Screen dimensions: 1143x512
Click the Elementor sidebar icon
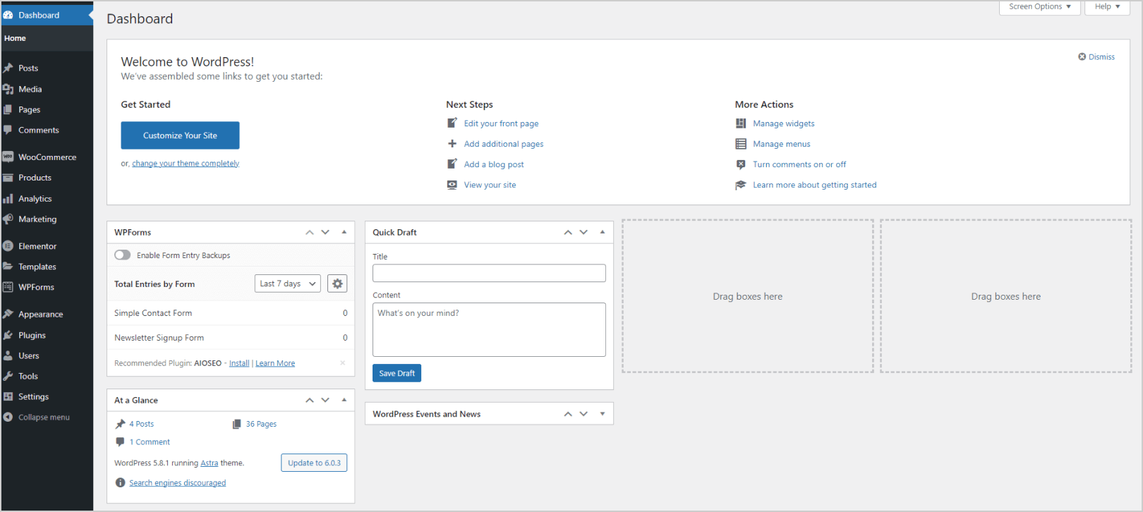[x=8, y=246]
